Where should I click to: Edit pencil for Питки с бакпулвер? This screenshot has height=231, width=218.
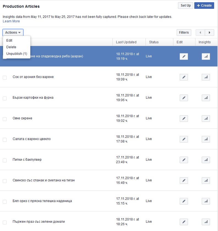[x=184, y=160]
